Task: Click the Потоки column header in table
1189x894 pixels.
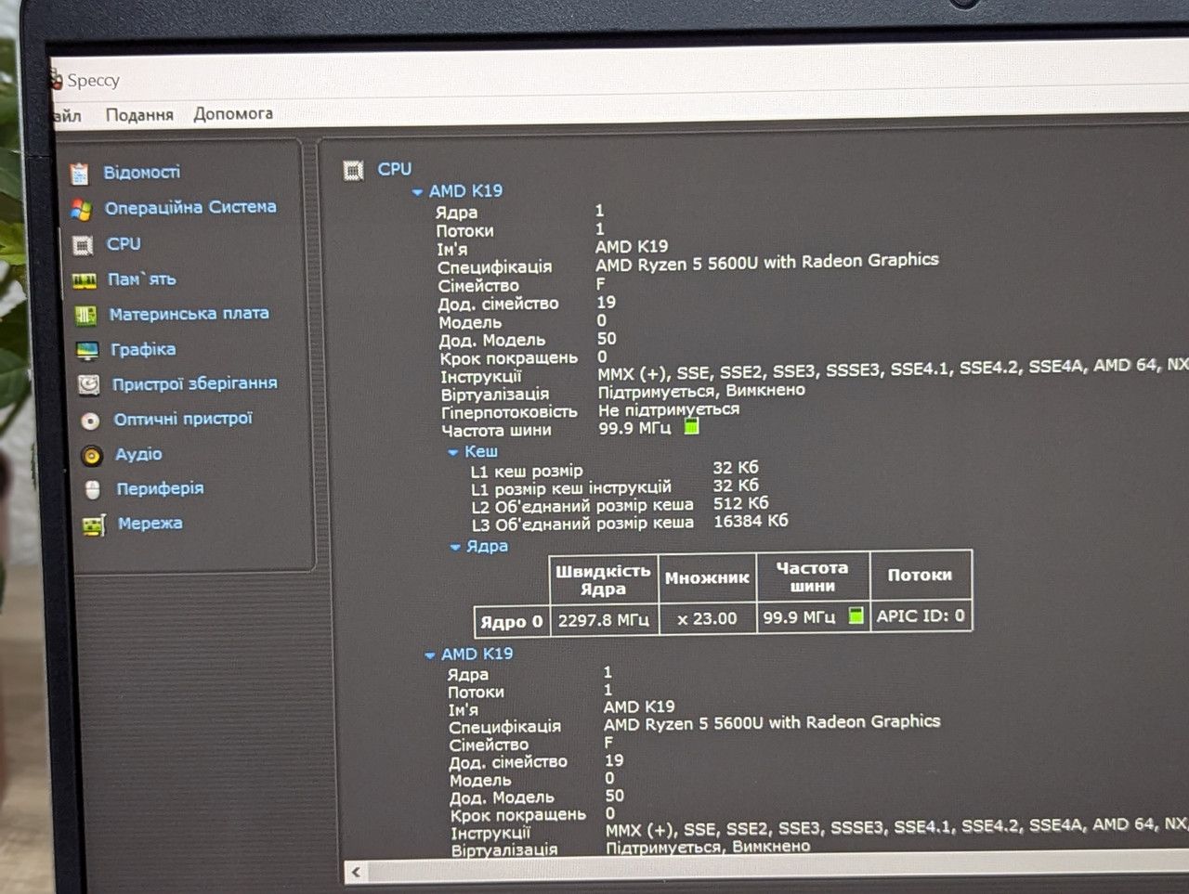Action: [921, 575]
